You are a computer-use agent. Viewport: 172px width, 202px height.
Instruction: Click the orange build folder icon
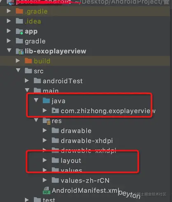28,61
